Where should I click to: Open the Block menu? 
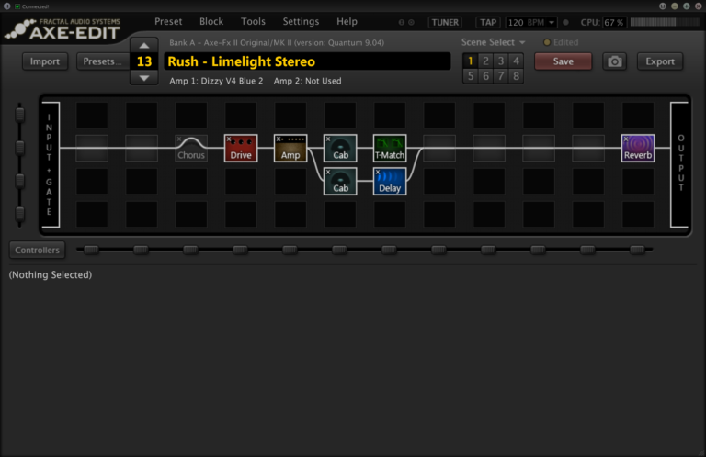211,22
